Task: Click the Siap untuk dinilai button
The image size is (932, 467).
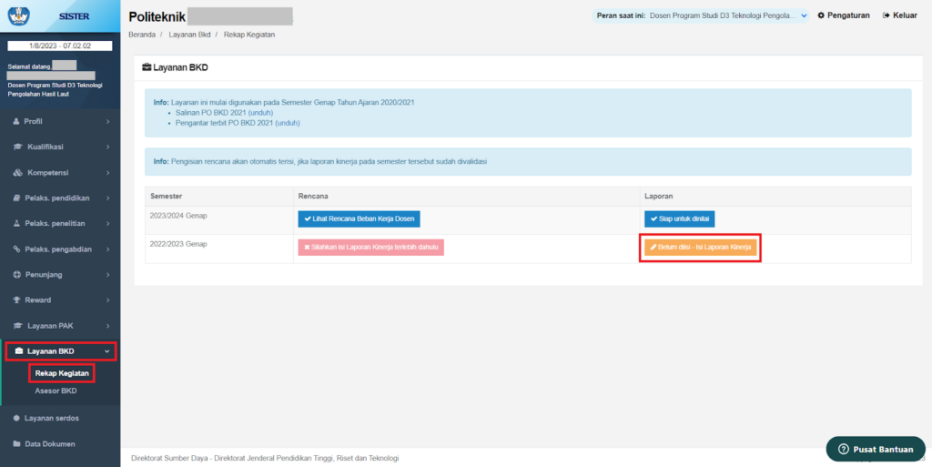Action: [x=679, y=219]
